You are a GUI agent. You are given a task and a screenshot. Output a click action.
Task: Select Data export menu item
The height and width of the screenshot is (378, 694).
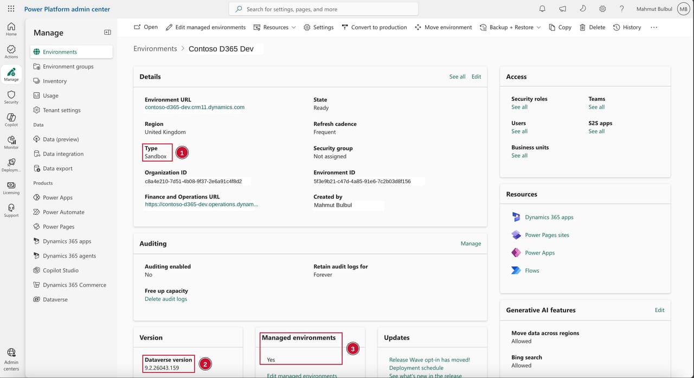pyautogui.click(x=72, y=168)
